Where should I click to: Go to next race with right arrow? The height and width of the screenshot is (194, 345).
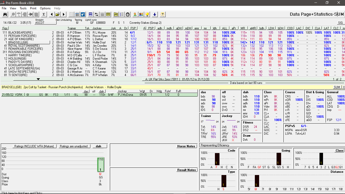64,14
